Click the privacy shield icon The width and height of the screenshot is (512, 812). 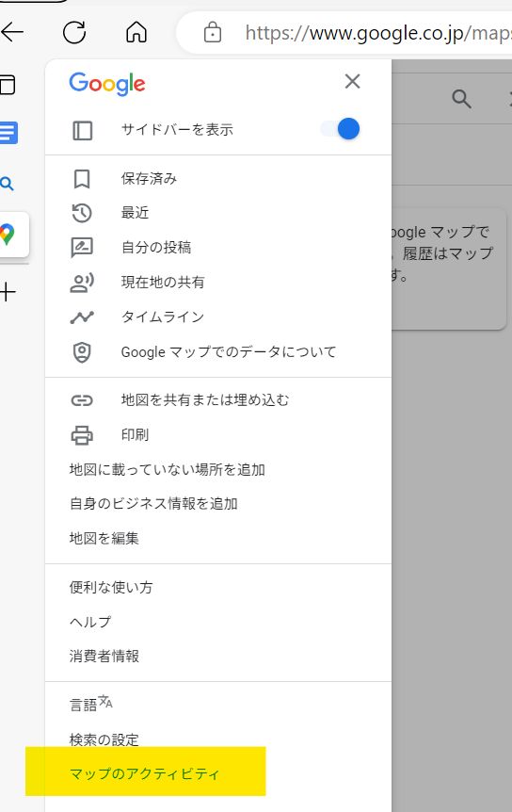tap(82, 352)
